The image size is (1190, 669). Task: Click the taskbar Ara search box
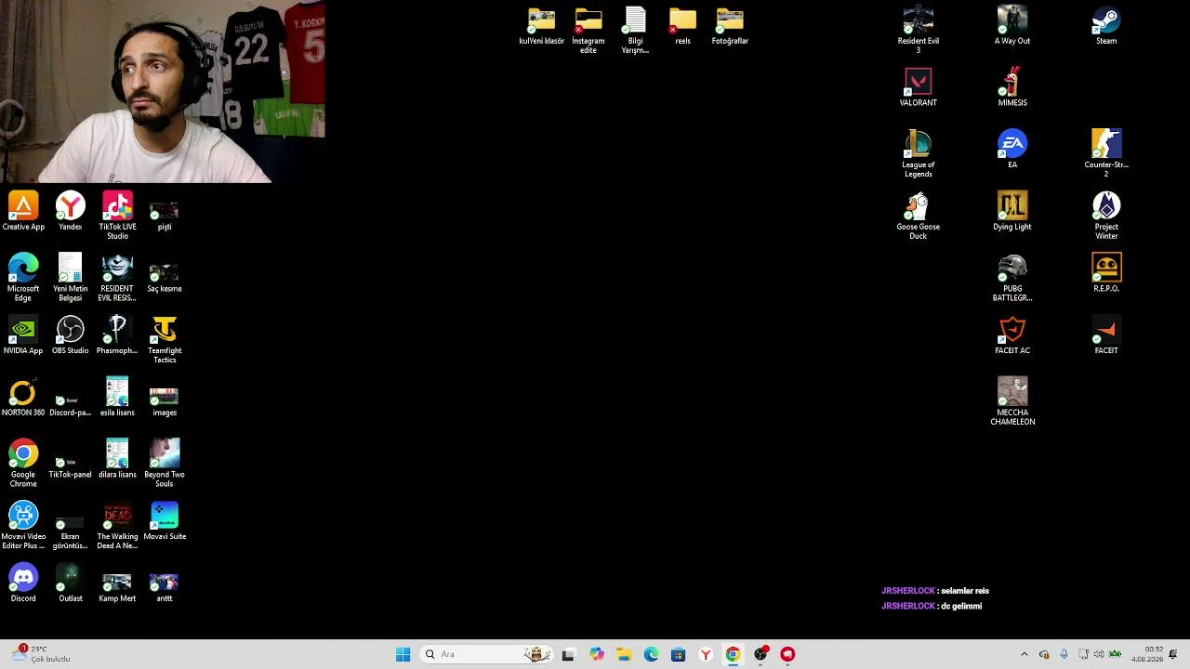486,654
